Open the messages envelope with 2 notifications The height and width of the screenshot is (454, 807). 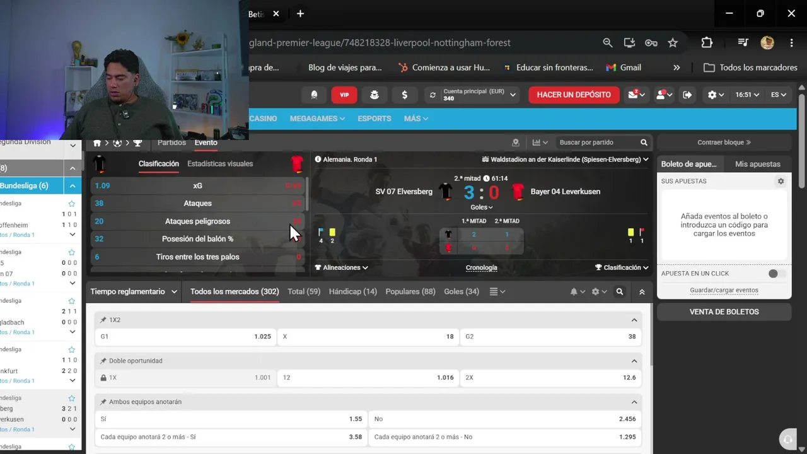coord(636,95)
